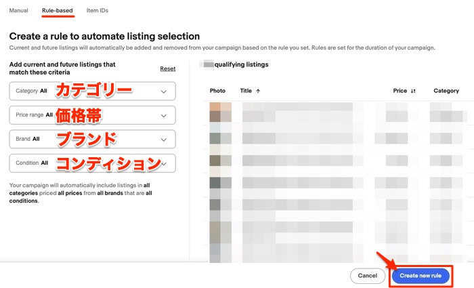
Task: Open the first listing's title text
Action: 297,106
